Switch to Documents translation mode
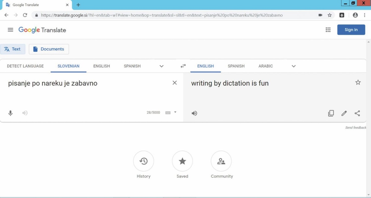This screenshot has height=198, width=371. 49,49
